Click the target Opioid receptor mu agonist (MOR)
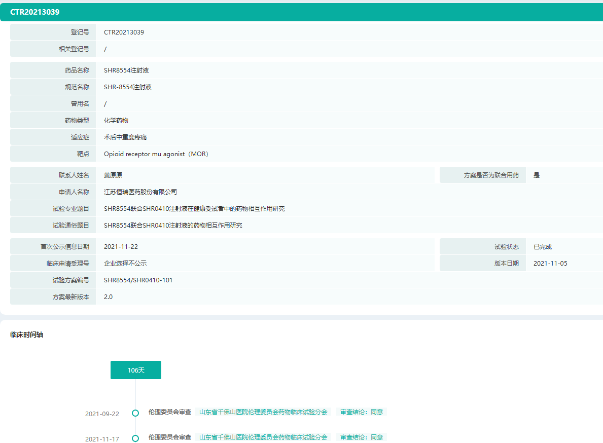The height and width of the screenshot is (443, 603). 156,154
